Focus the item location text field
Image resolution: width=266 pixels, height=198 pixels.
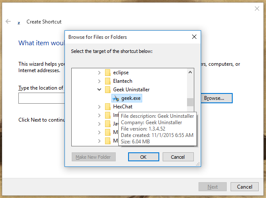coord(41,99)
